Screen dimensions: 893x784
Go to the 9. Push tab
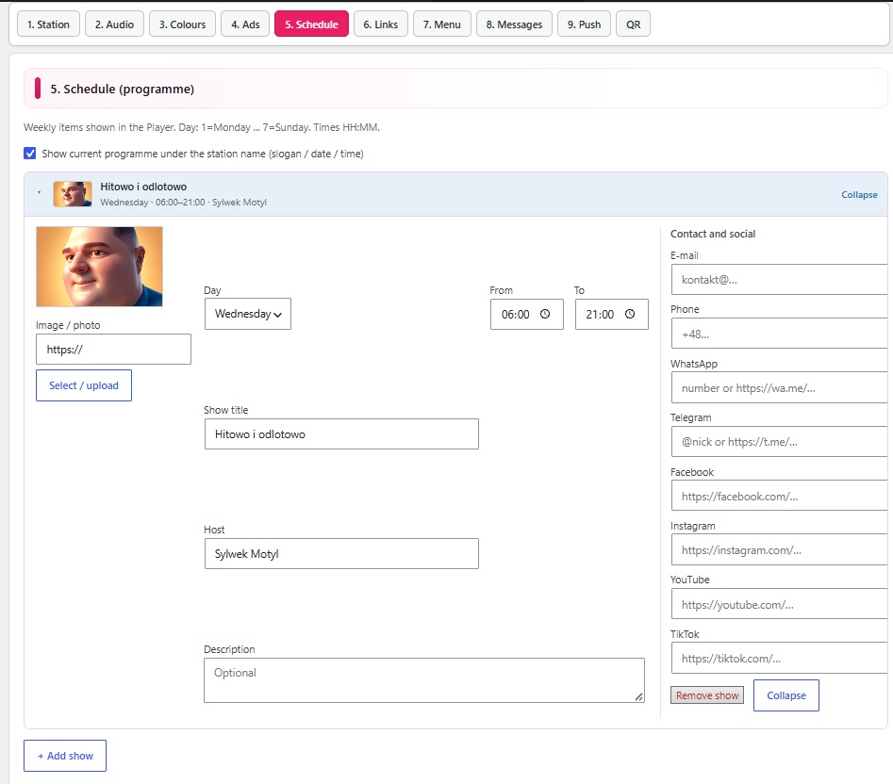tap(584, 24)
